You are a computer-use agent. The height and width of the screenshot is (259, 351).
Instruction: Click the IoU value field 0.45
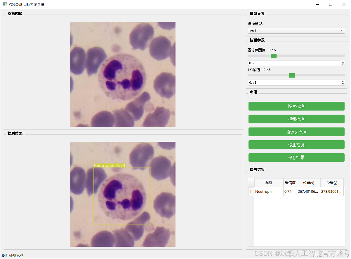pyautogui.click(x=294, y=83)
